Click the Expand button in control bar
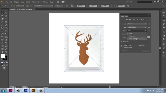 pyautogui.click(x=59, y=6)
